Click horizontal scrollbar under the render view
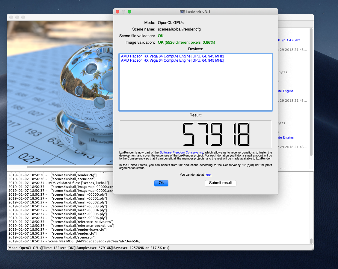Image resolution: width=338 pixels, height=269 pixels. point(70,167)
